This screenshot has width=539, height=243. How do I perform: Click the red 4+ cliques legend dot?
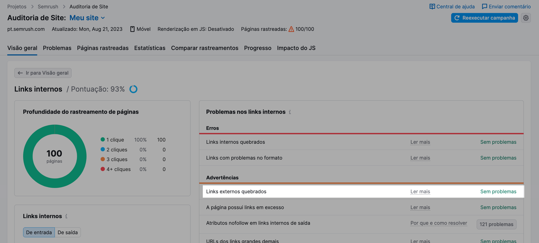102,169
